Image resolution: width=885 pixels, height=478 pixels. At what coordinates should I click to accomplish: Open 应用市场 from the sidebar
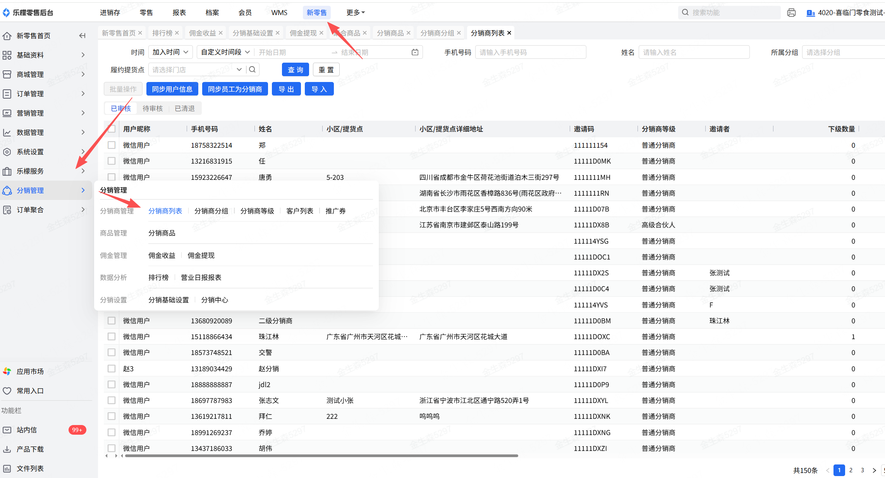30,371
